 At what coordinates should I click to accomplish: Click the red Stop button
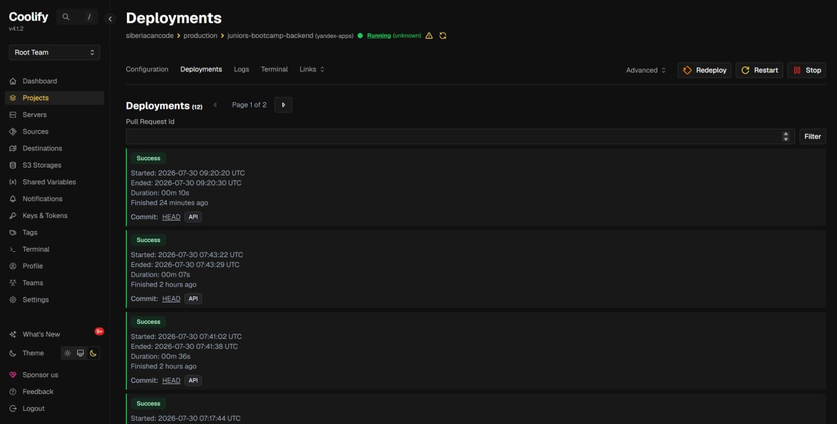[x=807, y=70]
